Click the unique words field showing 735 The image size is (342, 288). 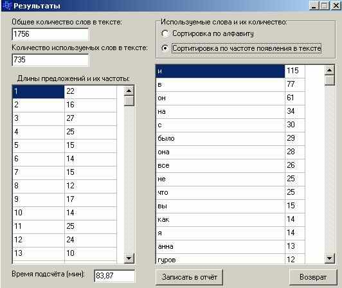coord(50,60)
